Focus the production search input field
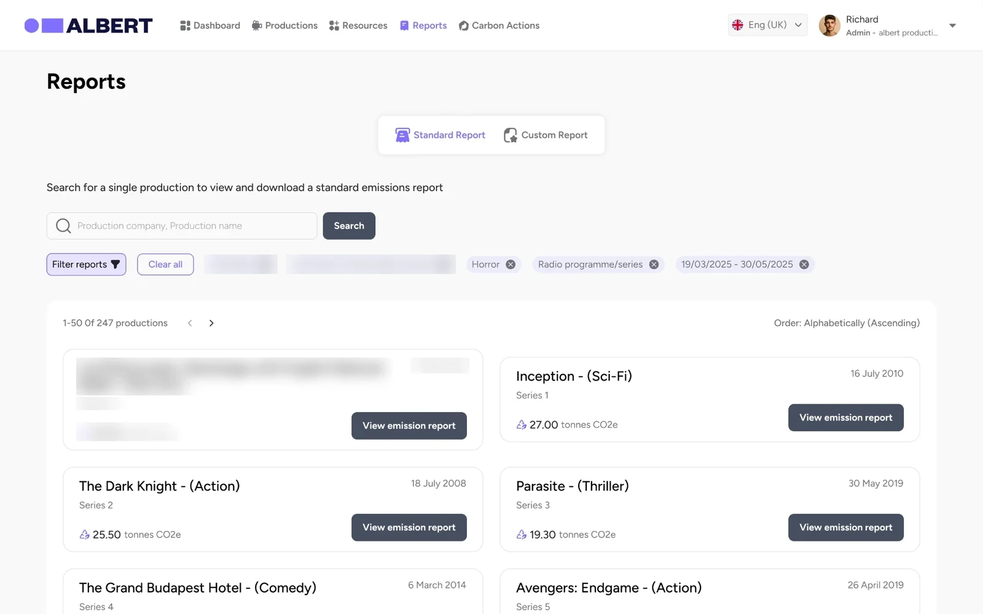 [x=182, y=226]
